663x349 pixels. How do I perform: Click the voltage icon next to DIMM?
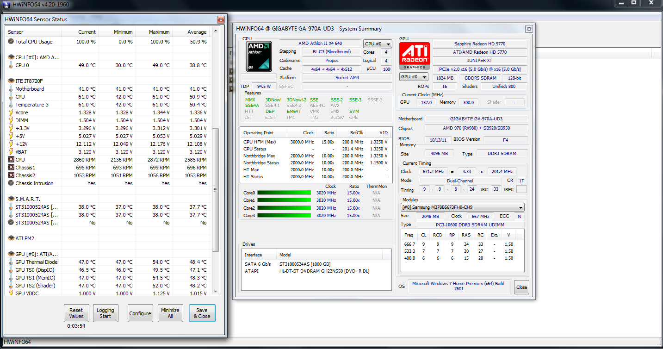[11, 120]
